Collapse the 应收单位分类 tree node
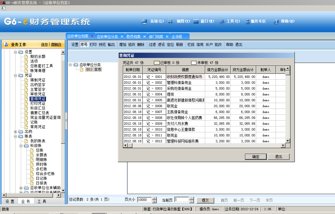 tap(70, 65)
